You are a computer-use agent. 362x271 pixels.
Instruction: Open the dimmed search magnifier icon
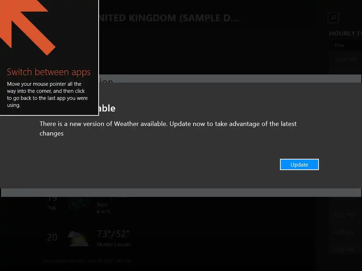[x=333, y=18]
